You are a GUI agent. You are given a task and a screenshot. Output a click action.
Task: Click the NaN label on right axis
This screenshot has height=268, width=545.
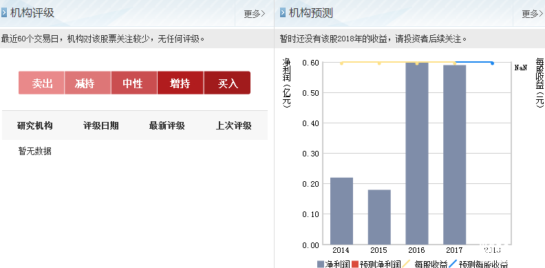click(x=521, y=68)
